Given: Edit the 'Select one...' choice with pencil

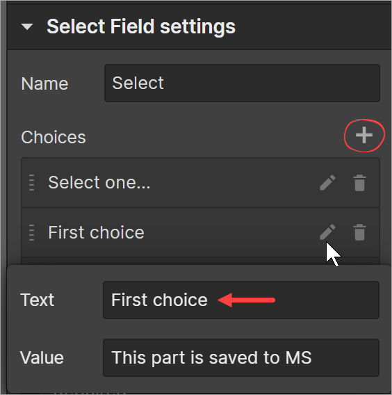Looking at the screenshot, I should coord(327,182).
